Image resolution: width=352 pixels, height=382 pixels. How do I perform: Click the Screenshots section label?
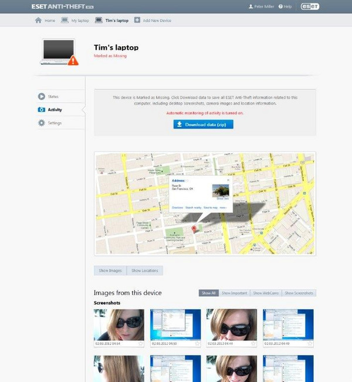(107, 303)
